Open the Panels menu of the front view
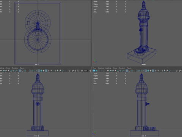The image size is (182, 137). click(x=22, y=68)
